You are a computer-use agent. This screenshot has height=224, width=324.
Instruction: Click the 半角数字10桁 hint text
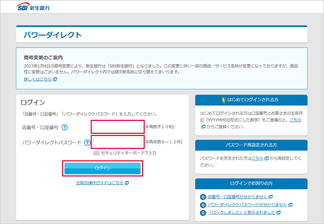[160, 127]
